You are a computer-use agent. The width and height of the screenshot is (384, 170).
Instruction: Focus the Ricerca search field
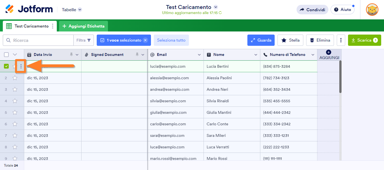42,40
